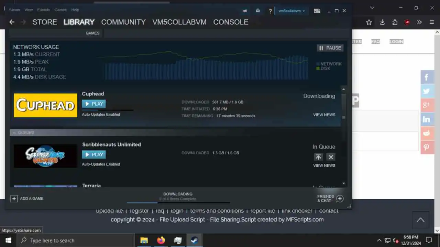This screenshot has height=247, width=440.
Task: Click scroll-to-top arrow on webpage
Action: pyautogui.click(x=420, y=220)
